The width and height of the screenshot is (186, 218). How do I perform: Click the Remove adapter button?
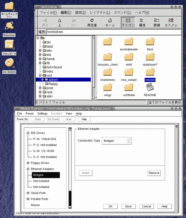pyautogui.click(x=154, y=173)
